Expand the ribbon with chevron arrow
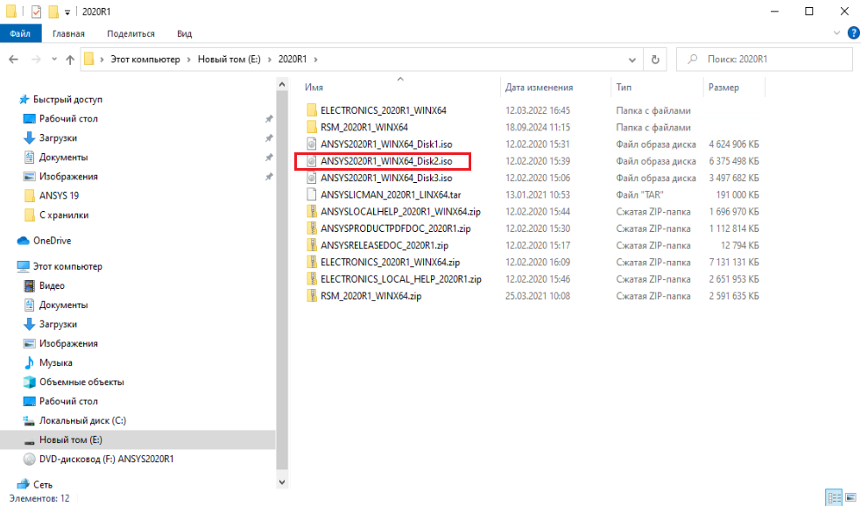Screen dimensions: 861x506 click(x=836, y=33)
